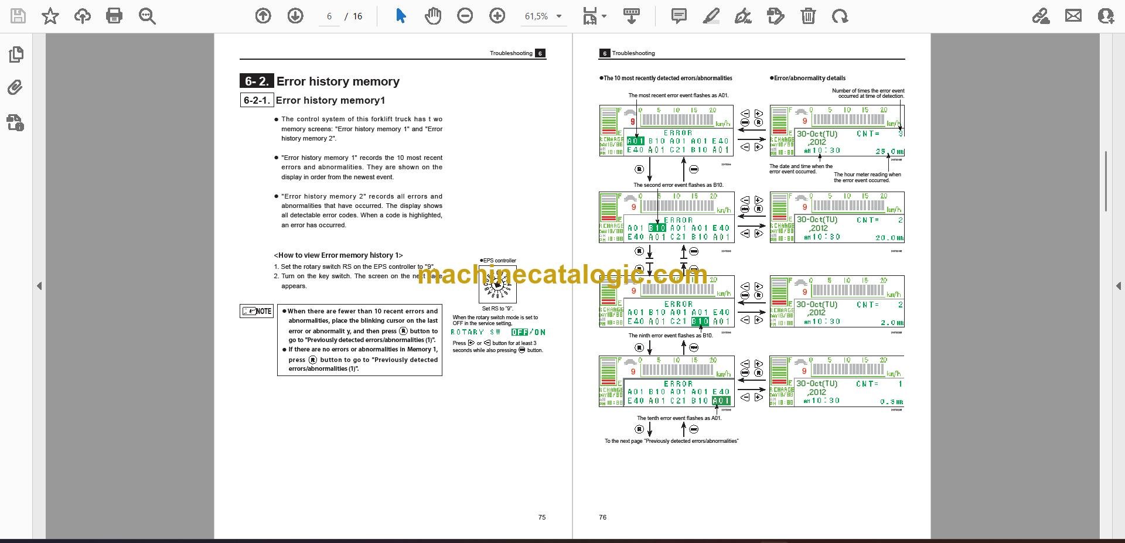Click '<How to view Error memory history 1>' text
Viewport: 1125px width, 543px height.
(x=339, y=255)
